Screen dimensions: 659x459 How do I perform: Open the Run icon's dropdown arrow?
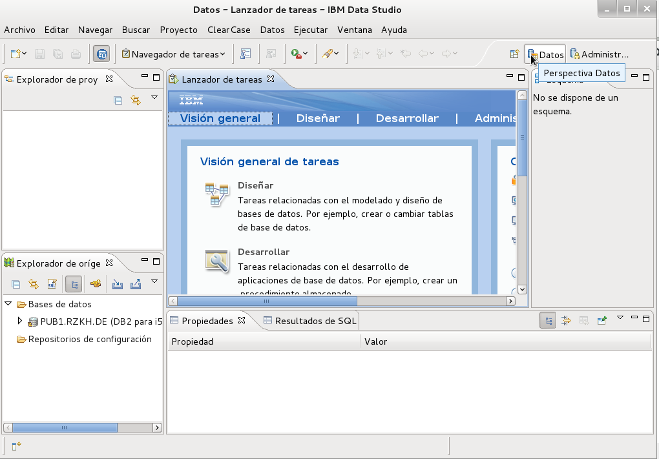click(x=306, y=54)
